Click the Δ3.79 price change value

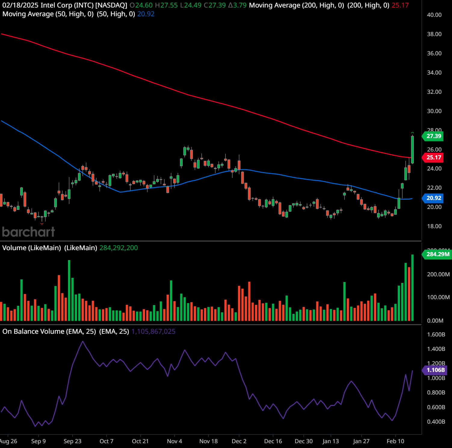[237, 5]
